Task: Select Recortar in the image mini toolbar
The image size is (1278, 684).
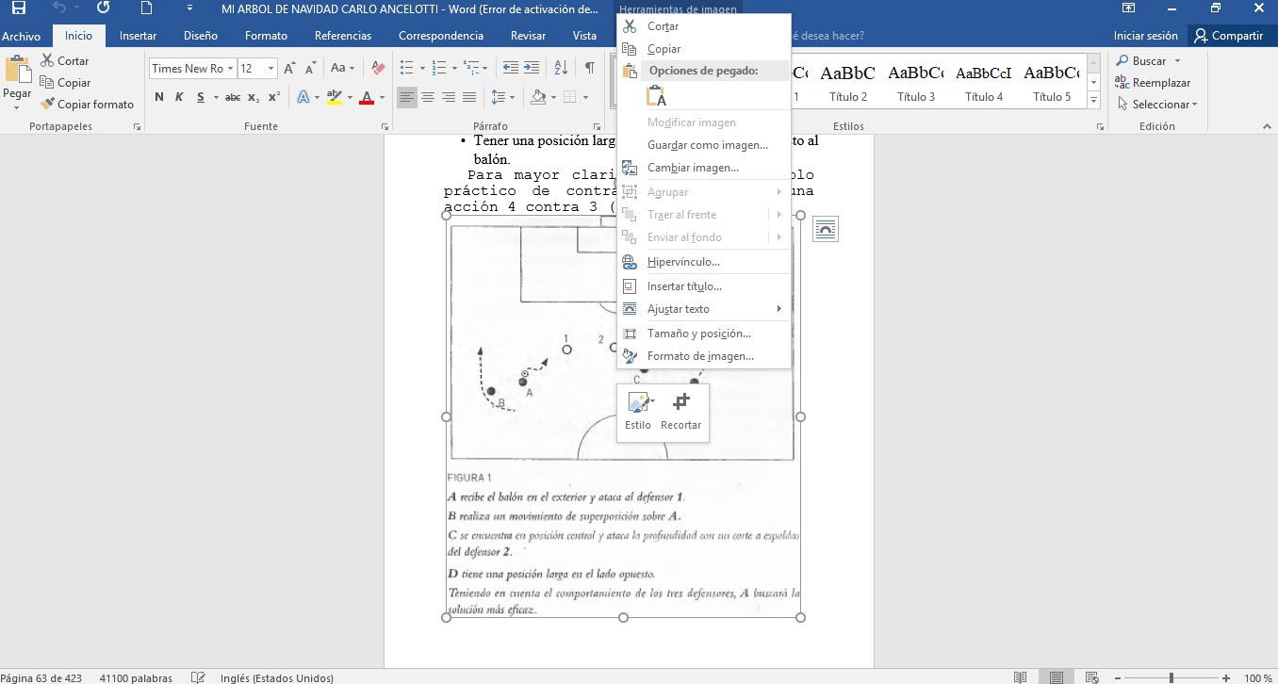Action: pyautogui.click(x=680, y=413)
